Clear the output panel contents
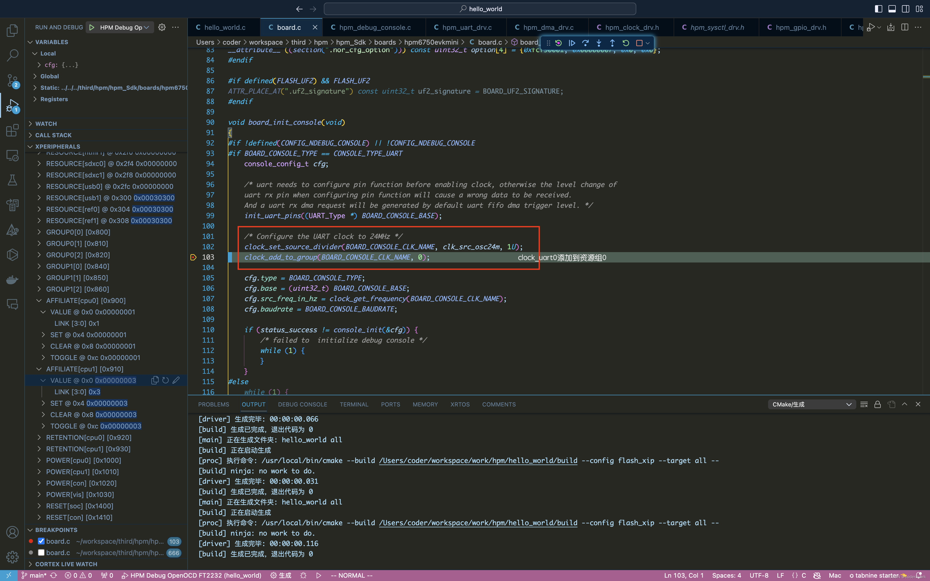This screenshot has width=930, height=581. pyautogui.click(x=864, y=404)
